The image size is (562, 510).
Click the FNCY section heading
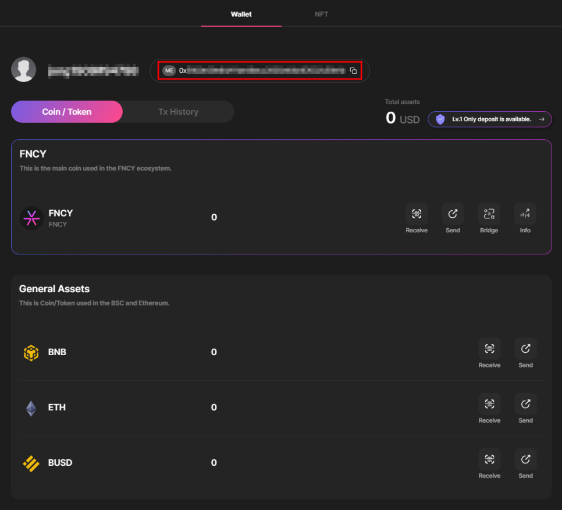33,154
